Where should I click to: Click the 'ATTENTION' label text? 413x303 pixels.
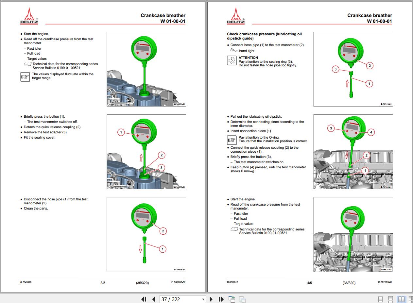pos(248,58)
